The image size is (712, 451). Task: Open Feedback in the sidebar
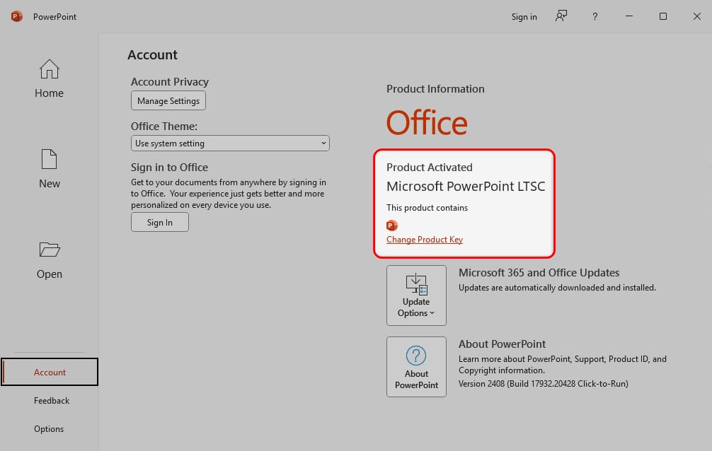[52, 401]
